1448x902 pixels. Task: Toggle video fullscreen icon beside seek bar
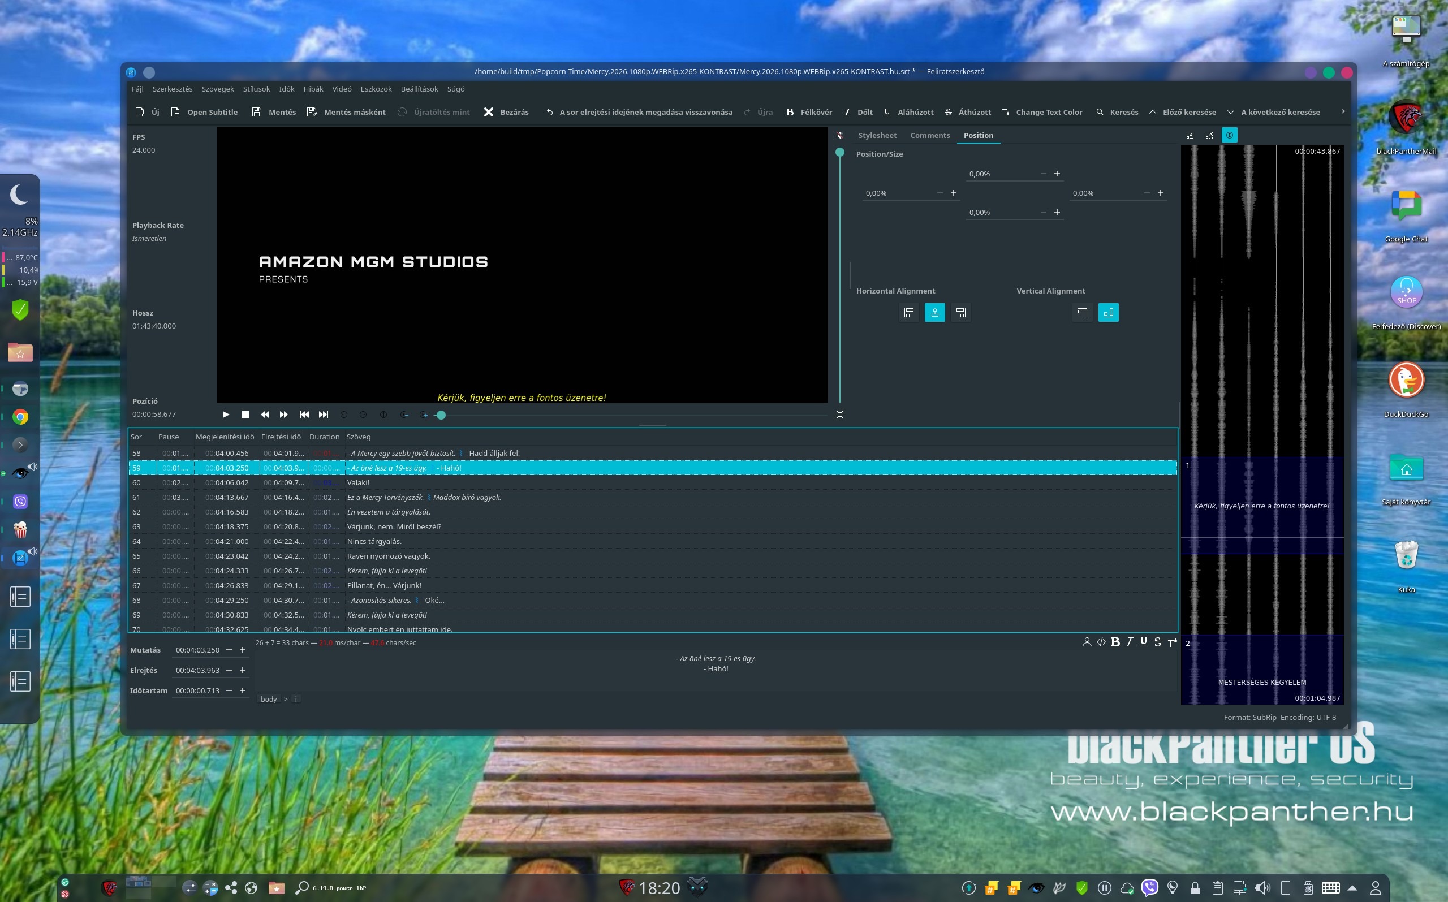pos(839,415)
